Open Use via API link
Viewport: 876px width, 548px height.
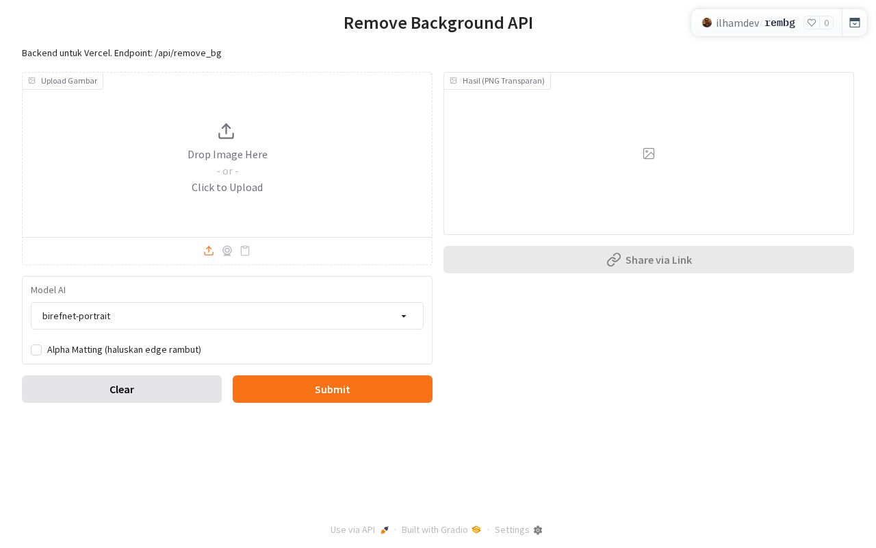tap(360, 530)
